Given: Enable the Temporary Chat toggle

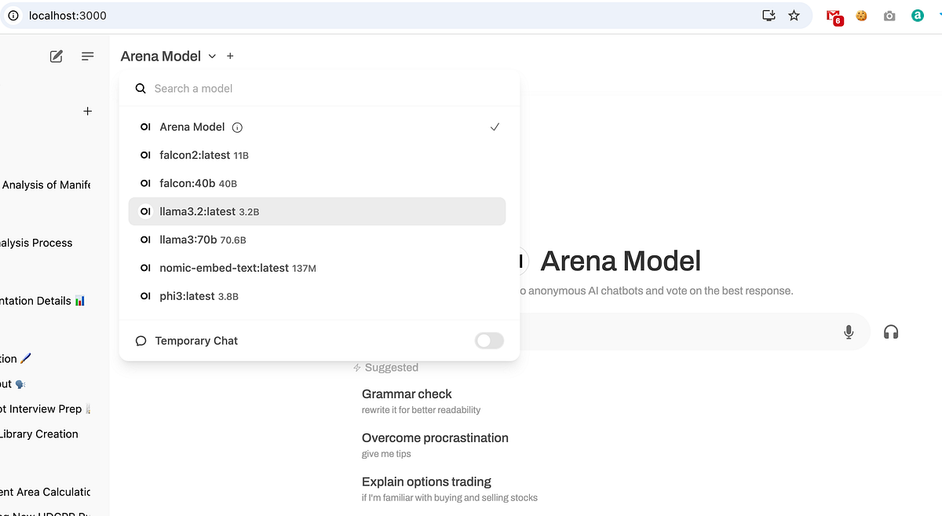Looking at the screenshot, I should [x=488, y=340].
